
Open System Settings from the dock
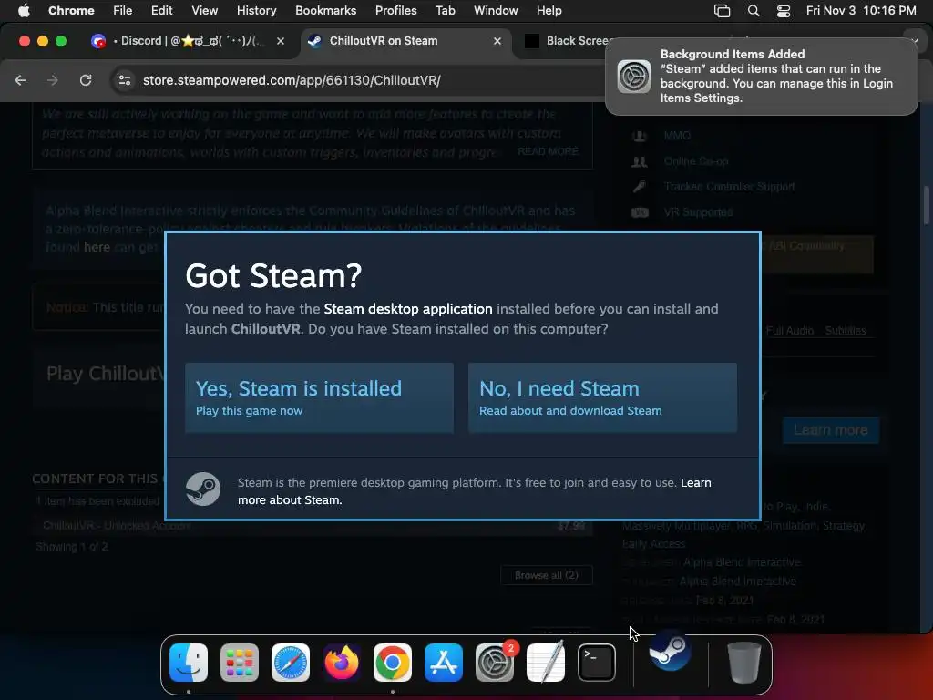tap(495, 663)
